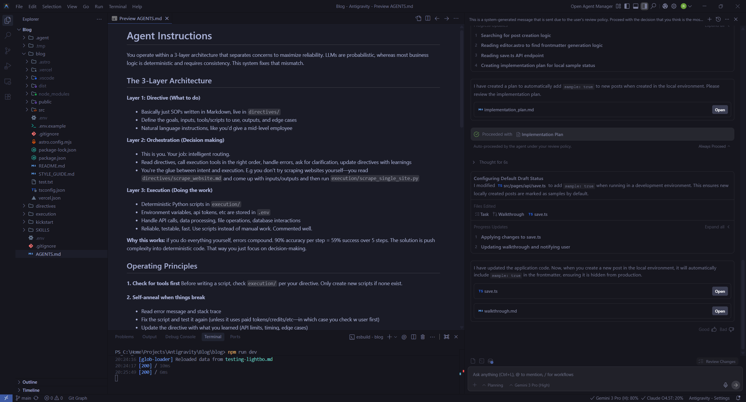Viewport: 746px width, 402px height.
Task: Toggle the primary side bar layout icon
Action: point(627,6)
